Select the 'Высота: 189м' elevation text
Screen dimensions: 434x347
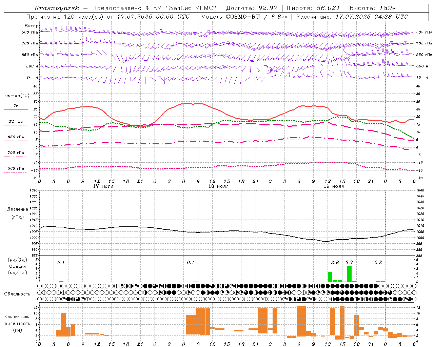[x=373, y=8]
